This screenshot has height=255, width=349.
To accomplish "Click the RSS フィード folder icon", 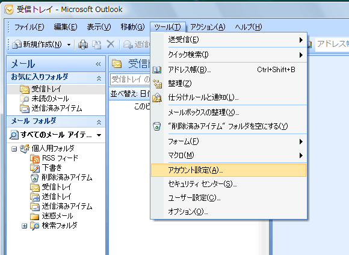I will (x=35, y=158).
